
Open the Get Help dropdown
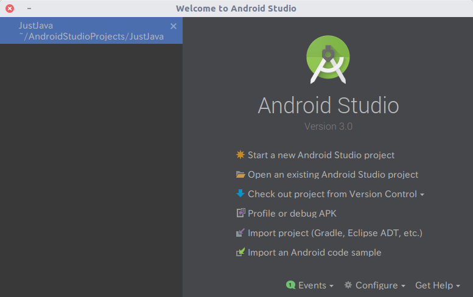438,285
